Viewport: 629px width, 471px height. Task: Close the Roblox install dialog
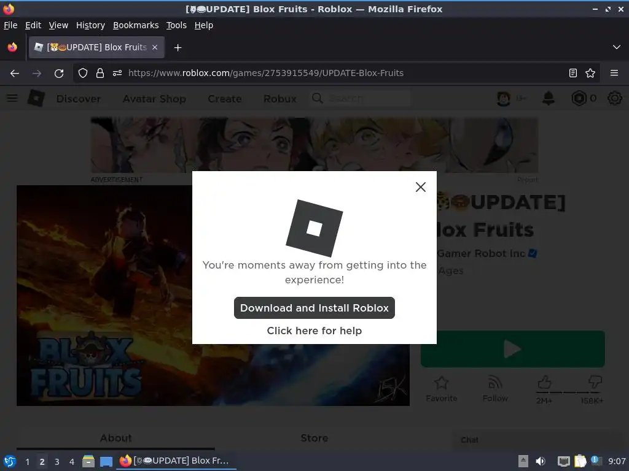click(x=420, y=187)
